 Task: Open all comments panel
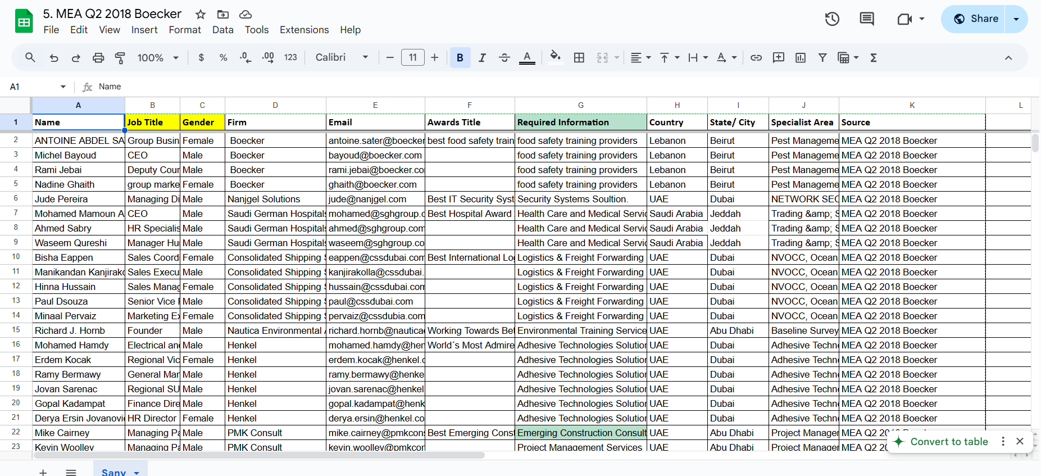click(867, 19)
